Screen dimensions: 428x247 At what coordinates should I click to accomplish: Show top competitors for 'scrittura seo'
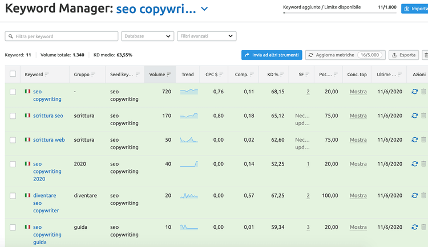[x=358, y=116]
